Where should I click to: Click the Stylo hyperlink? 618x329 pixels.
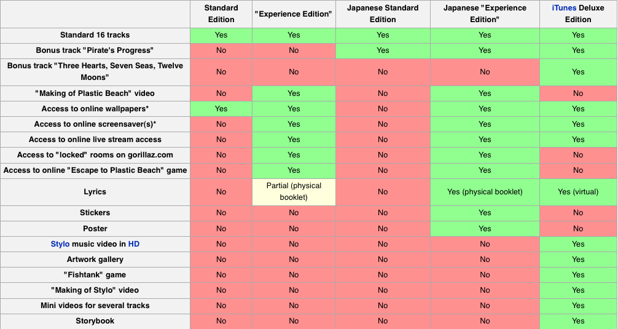(60, 244)
